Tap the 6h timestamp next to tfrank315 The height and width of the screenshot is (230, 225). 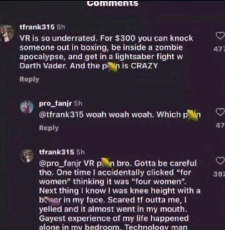click(x=61, y=27)
